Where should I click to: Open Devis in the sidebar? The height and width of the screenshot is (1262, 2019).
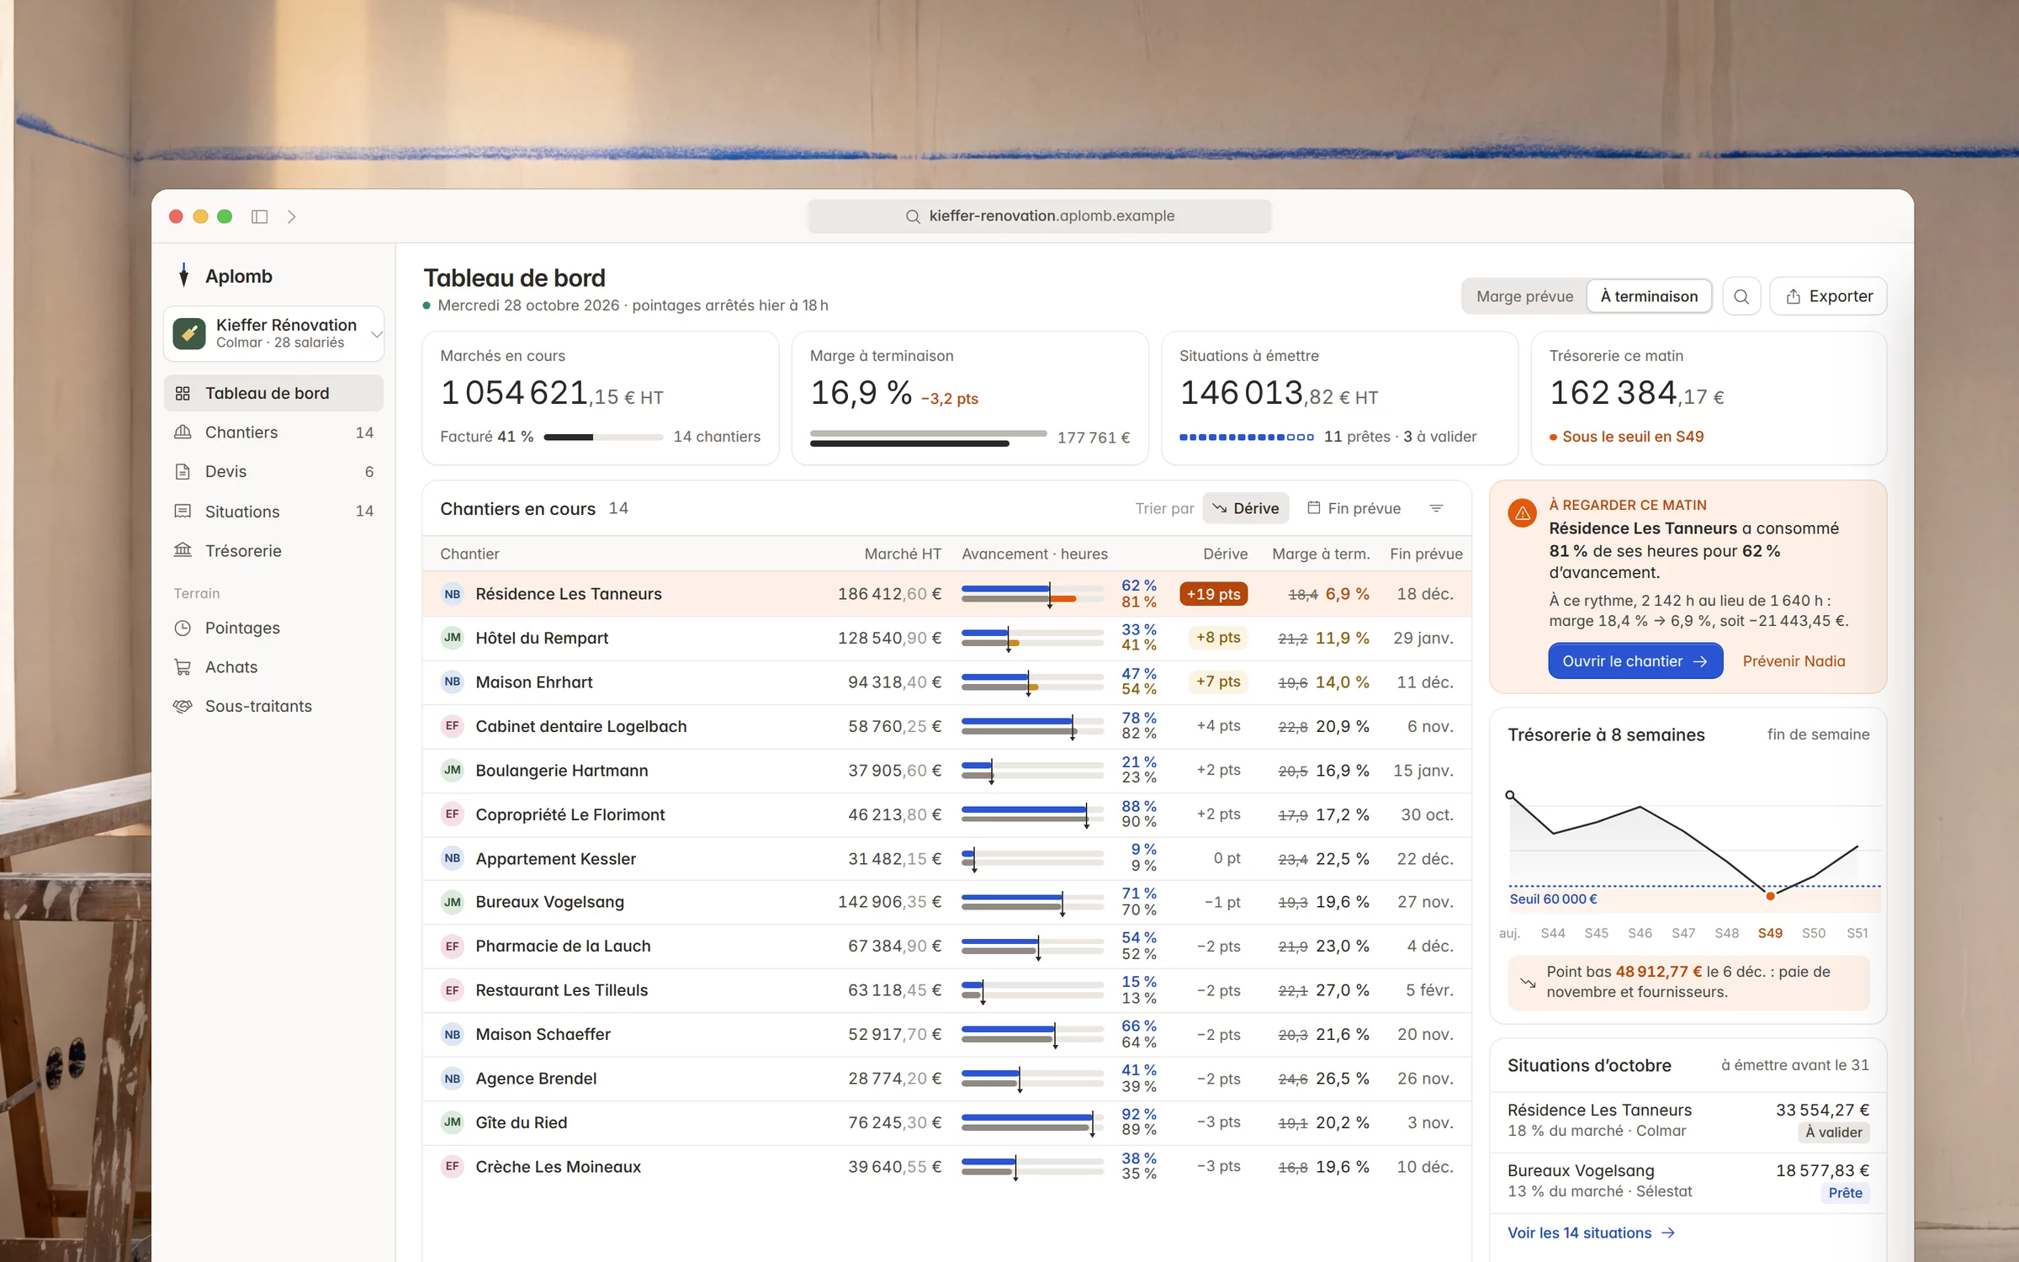click(273, 472)
